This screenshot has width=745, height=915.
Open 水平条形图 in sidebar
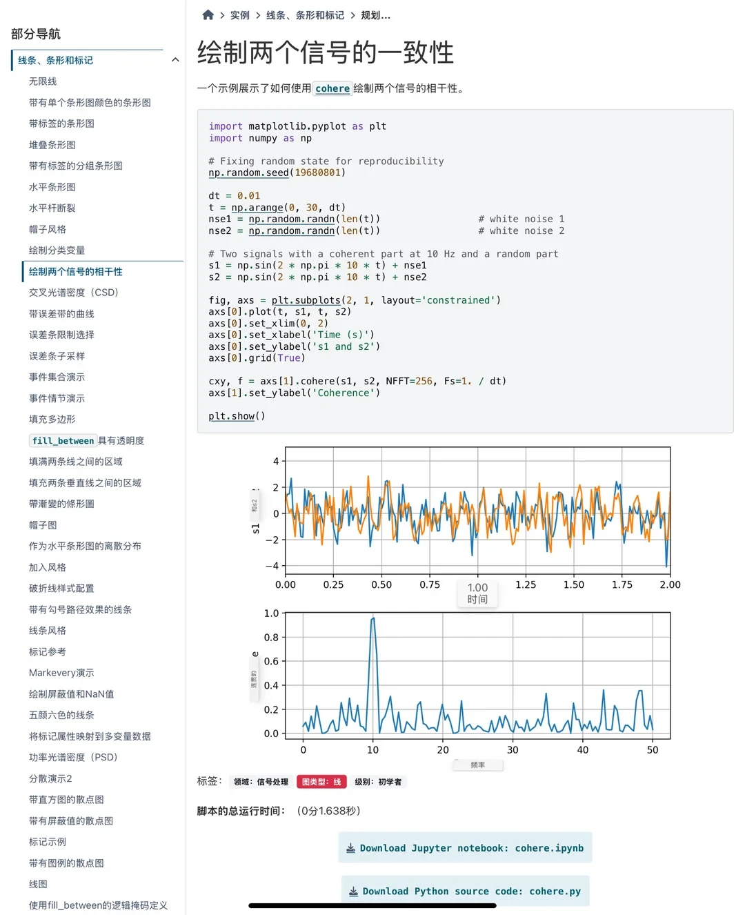click(52, 187)
